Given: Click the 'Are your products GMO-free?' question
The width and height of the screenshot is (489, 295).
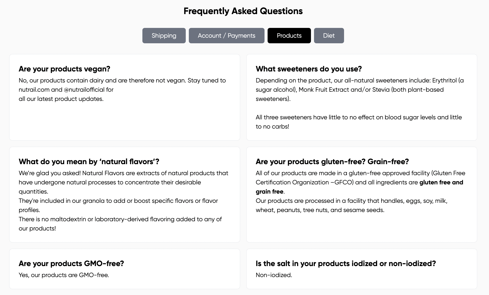Looking at the screenshot, I should (x=71, y=264).
